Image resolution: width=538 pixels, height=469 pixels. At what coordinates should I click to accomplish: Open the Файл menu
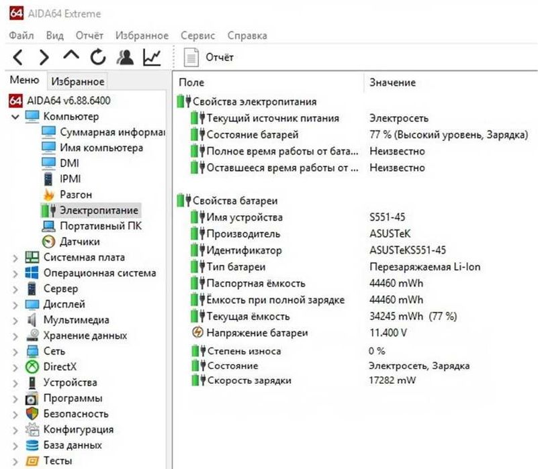21,36
